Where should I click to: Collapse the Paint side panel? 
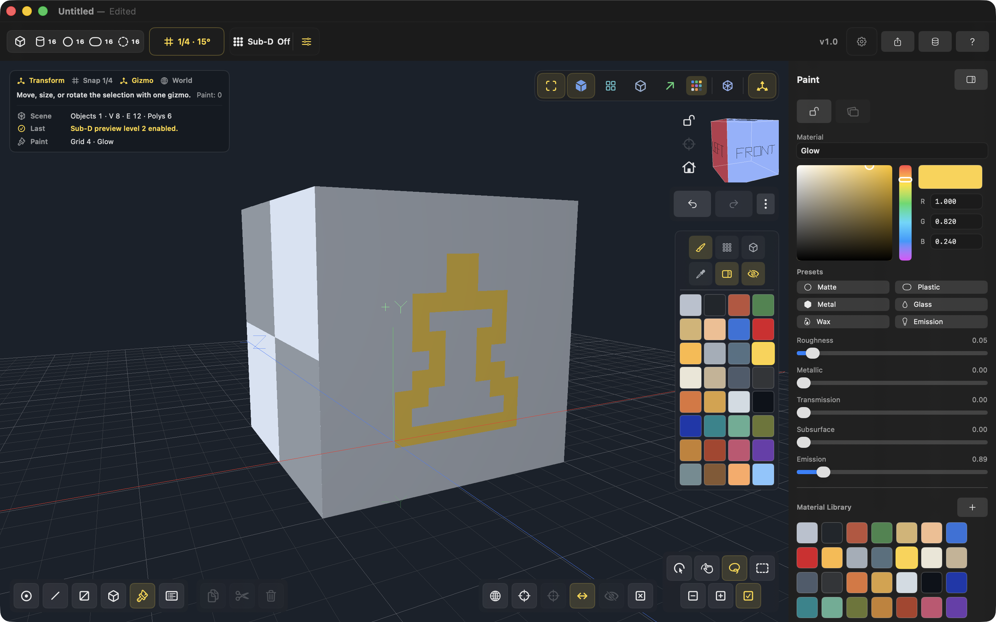(971, 79)
